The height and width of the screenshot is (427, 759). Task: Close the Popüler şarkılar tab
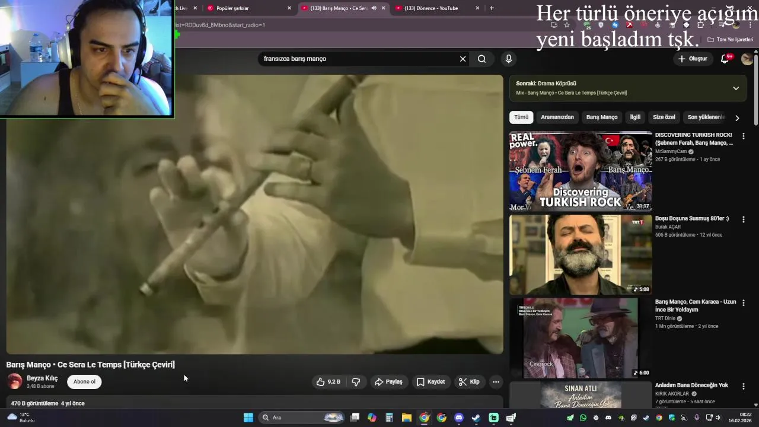pos(289,8)
